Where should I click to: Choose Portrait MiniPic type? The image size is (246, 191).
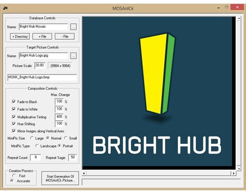click(x=59, y=146)
